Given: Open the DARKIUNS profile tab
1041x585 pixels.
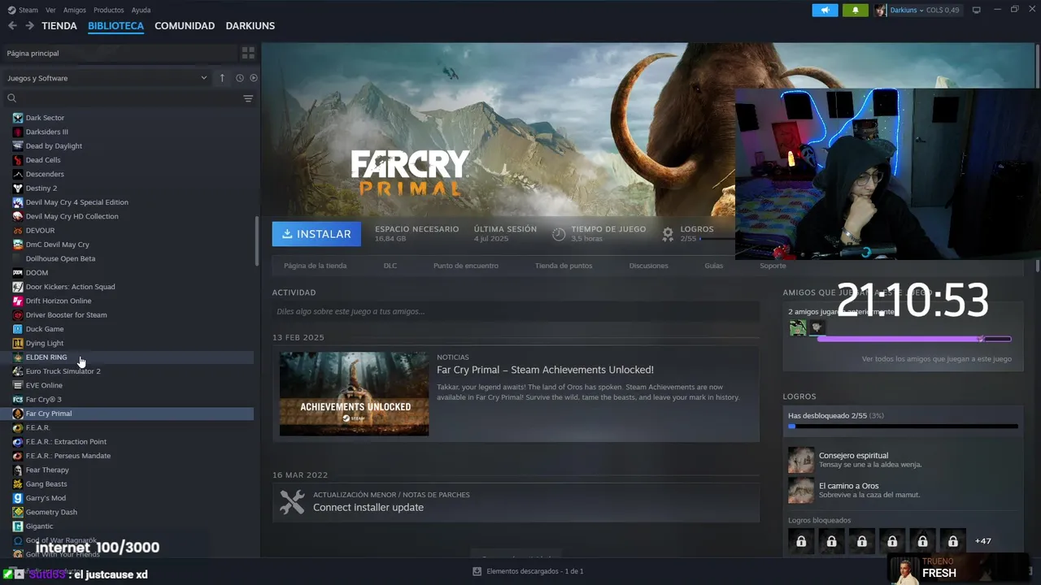Looking at the screenshot, I should (250, 26).
